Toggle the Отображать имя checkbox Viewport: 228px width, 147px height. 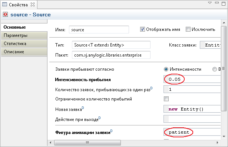142,29
